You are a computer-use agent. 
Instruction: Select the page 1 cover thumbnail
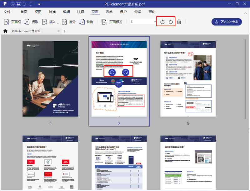tap(50, 79)
